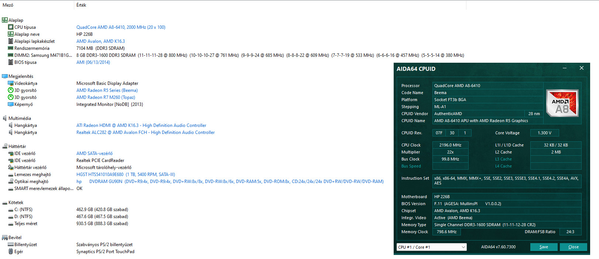
Task: Click the 3D gyorsító icon for Radeon R7 M260
Action: point(11,97)
